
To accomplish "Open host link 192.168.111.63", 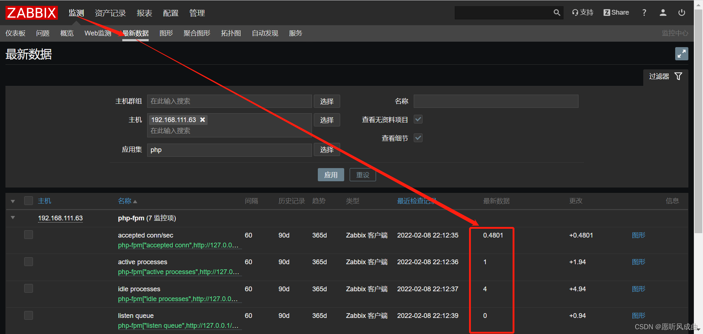I will coord(60,218).
